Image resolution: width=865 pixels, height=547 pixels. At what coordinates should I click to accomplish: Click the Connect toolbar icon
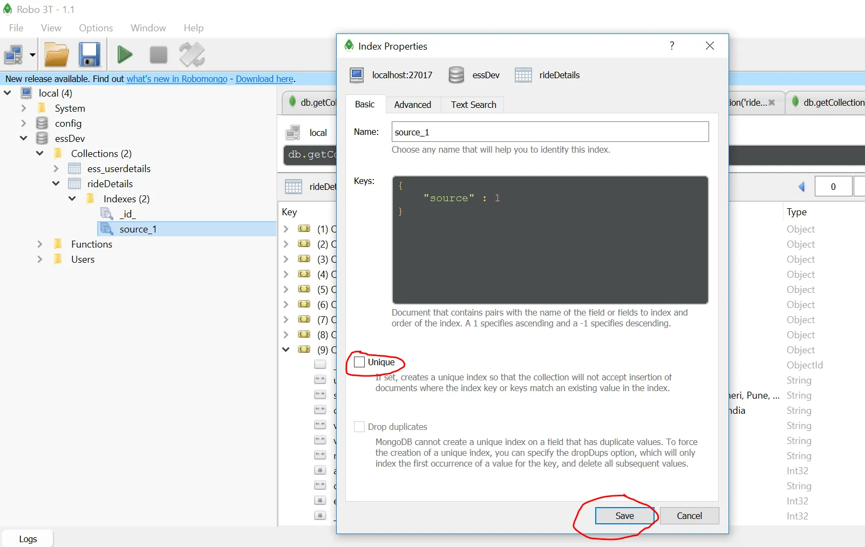point(13,54)
